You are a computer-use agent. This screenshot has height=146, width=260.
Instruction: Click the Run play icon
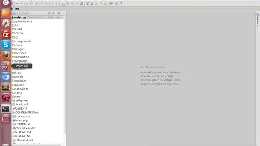[68, 4]
